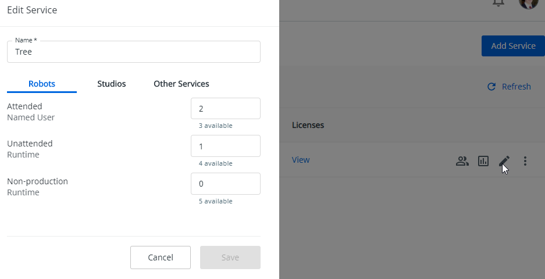Open the View licenses link
The height and width of the screenshot is (279, 545).
click(301, 160)
